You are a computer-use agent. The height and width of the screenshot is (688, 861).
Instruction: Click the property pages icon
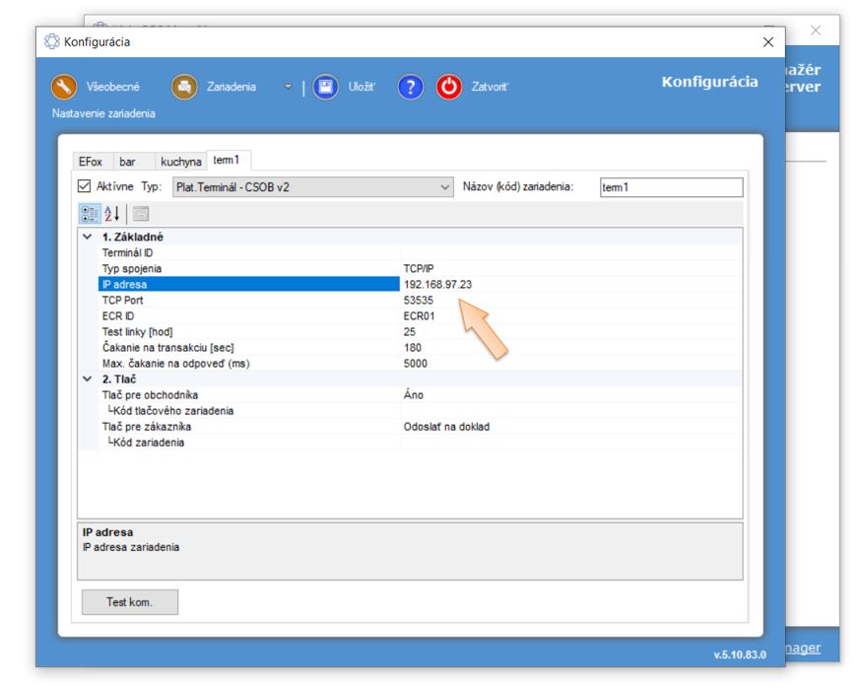click(x=140, y=214)
